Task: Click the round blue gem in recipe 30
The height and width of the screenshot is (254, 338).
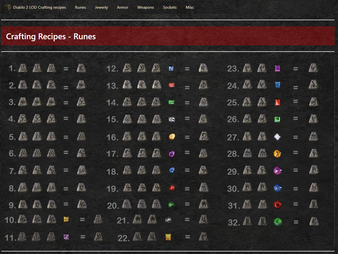Action: (278, 188)
